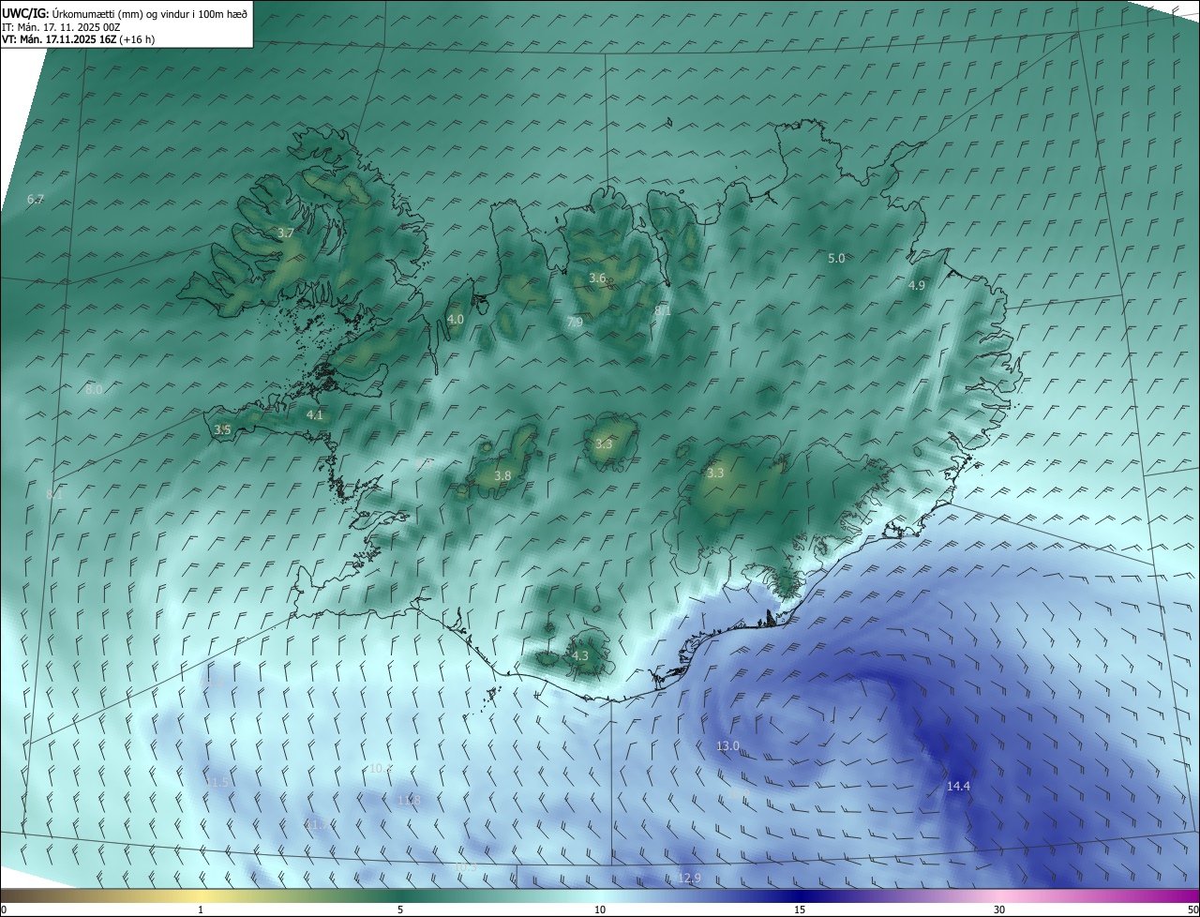Viewport: 1200px width, 917px height.
Task: Click the faint 11.8 value in the southwest sea
Action: click(409, 800)
